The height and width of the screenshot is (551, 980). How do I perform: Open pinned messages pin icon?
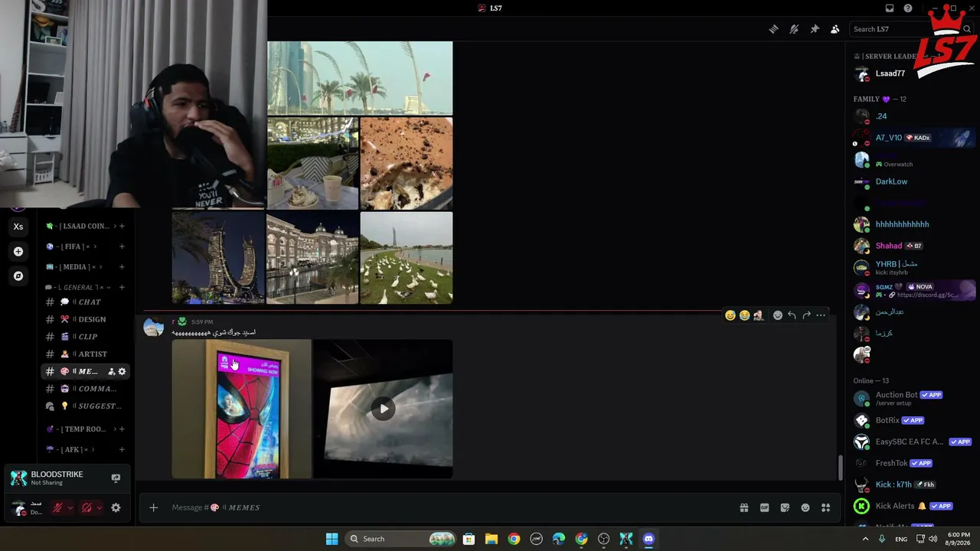click(815, 29)
